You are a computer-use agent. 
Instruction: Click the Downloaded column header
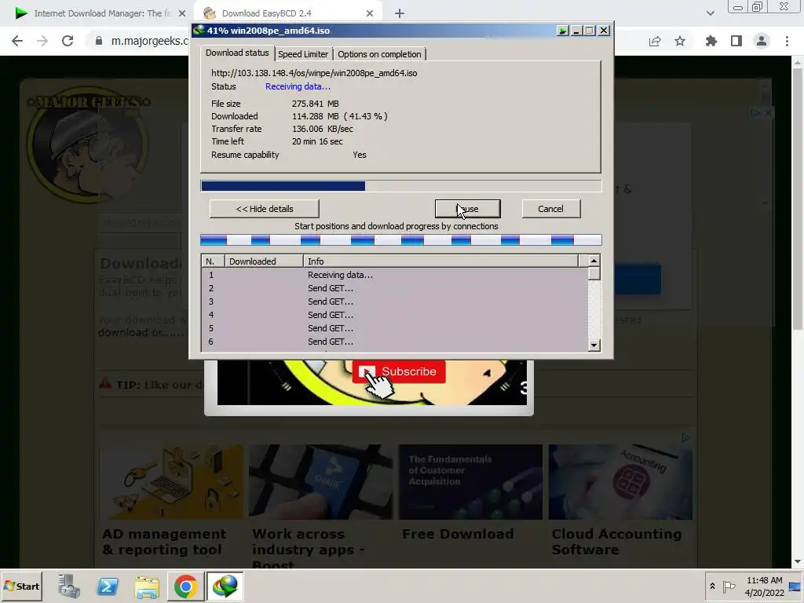[264, 261]
